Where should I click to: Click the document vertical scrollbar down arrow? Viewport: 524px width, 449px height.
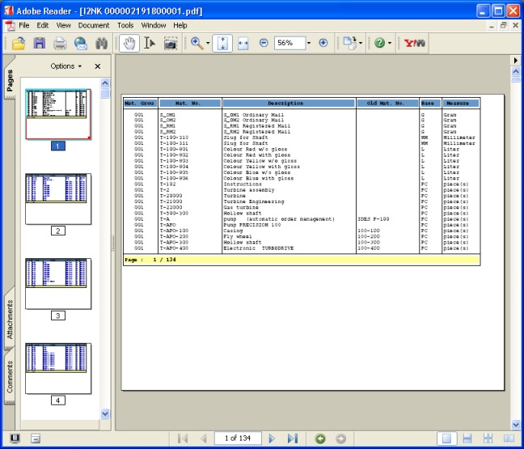coord(515,423)
